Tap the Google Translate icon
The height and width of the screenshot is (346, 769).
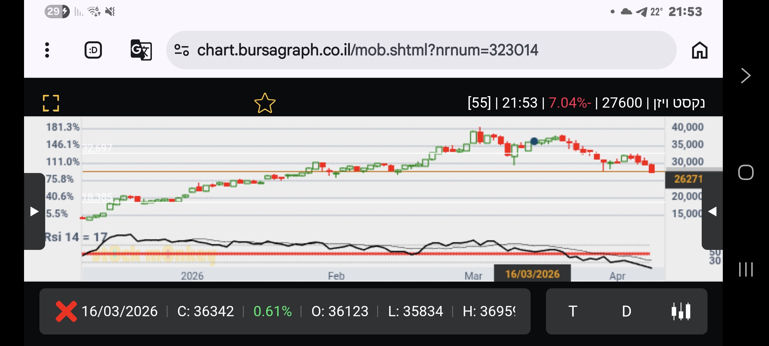pos(141,50)
